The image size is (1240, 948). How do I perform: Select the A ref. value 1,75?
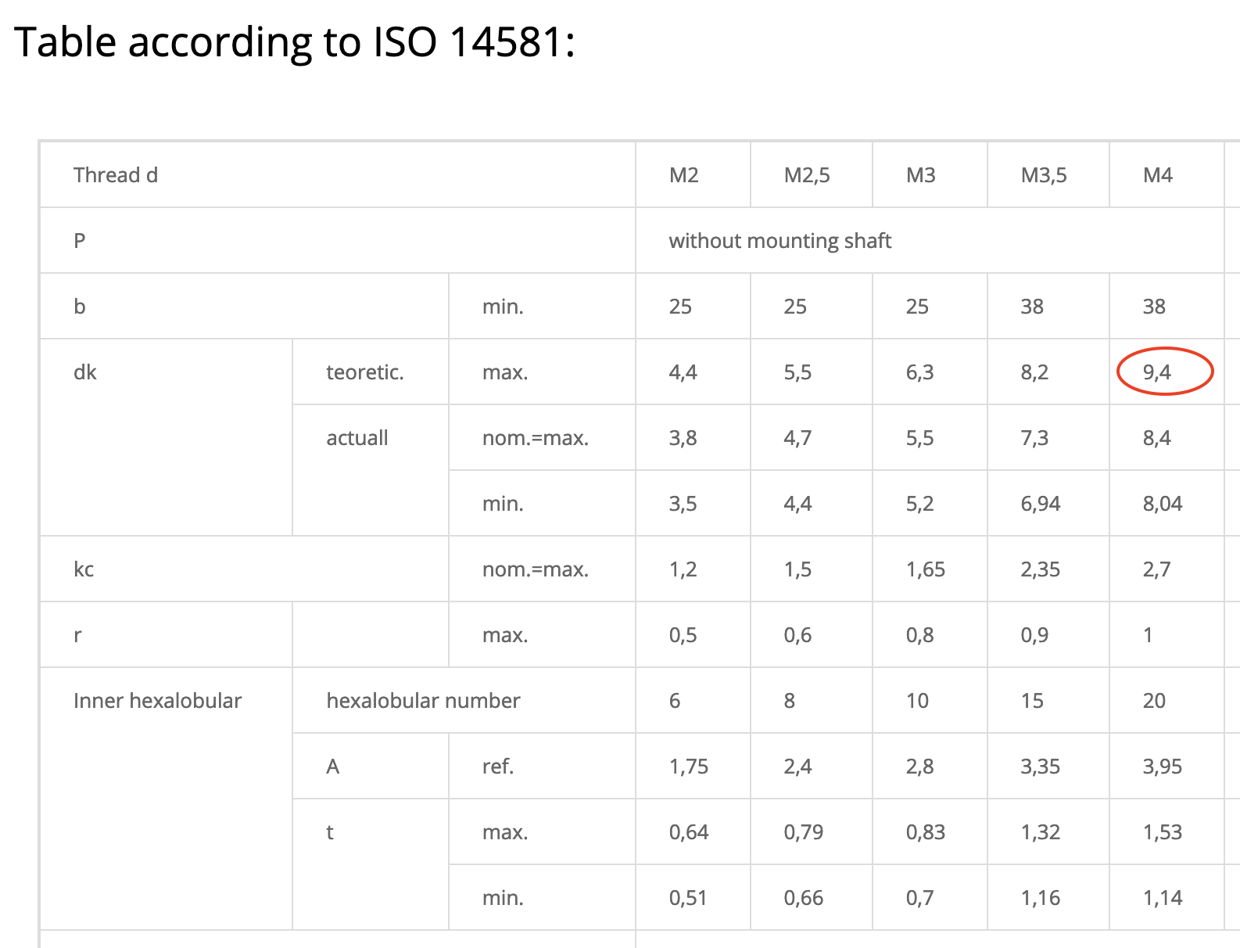[x=689, y=767]
